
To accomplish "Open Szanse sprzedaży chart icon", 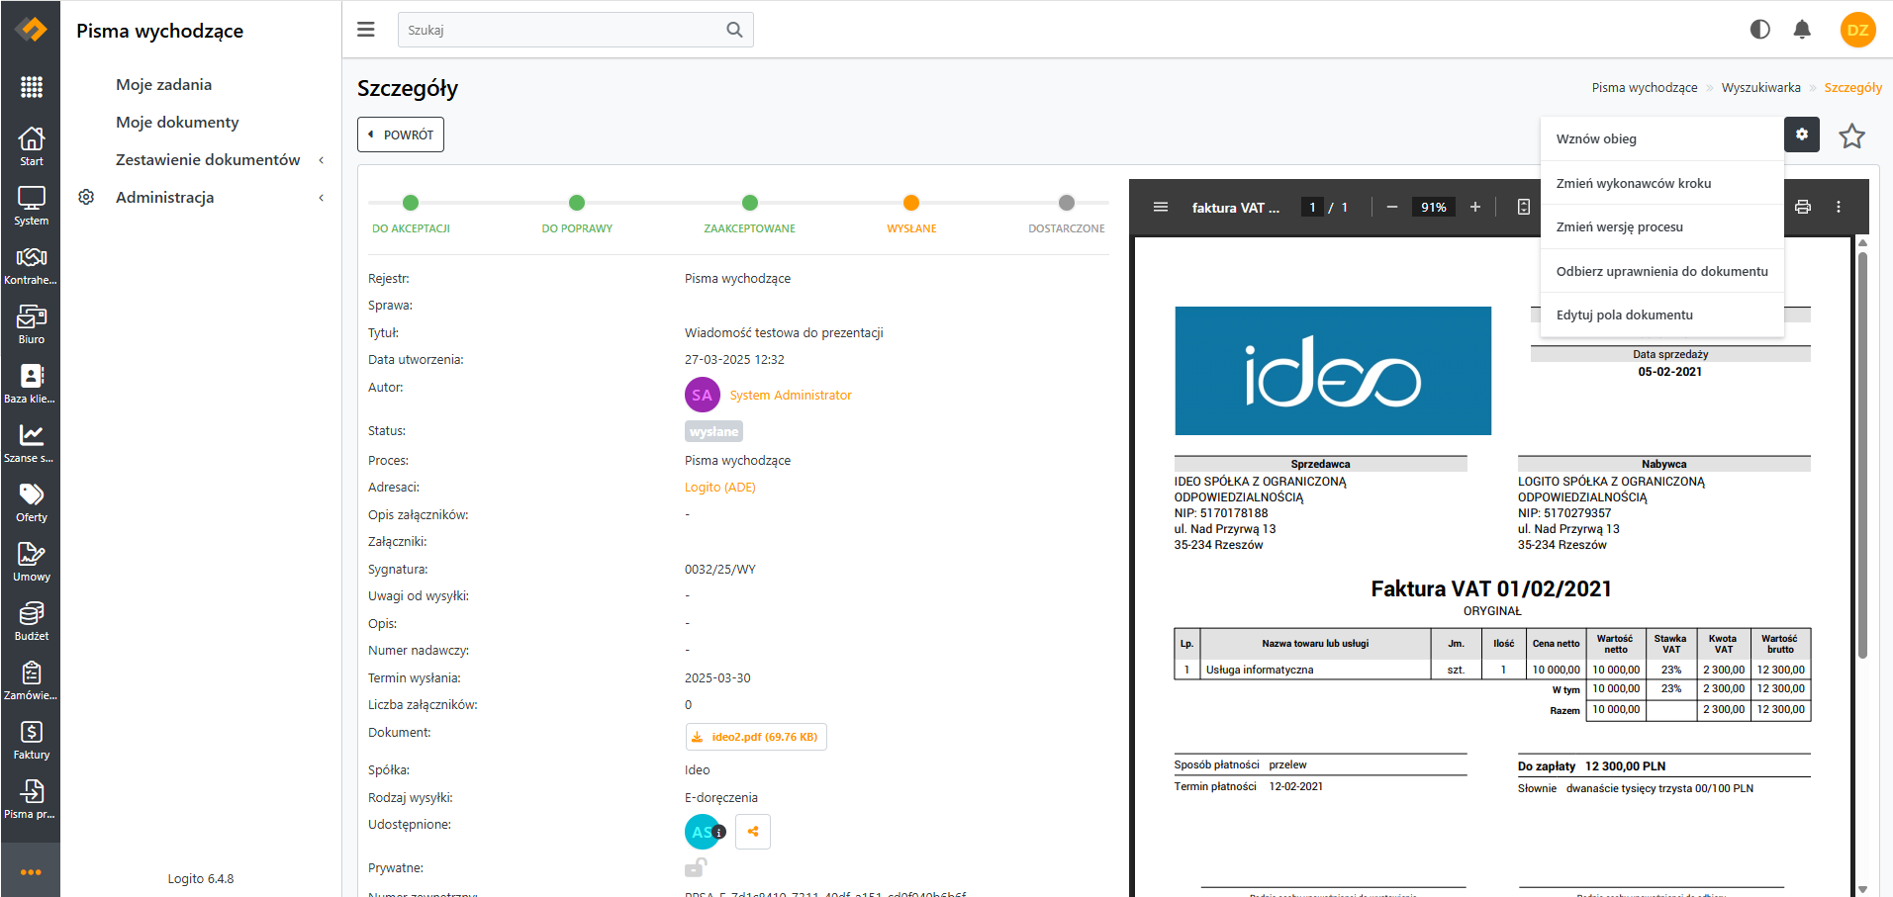I will tap(31, 442).
